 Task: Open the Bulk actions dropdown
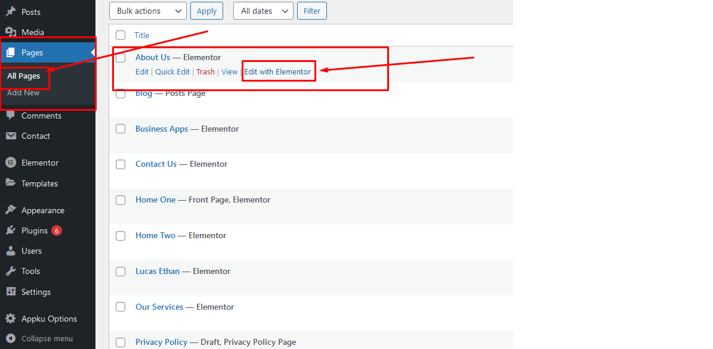click(x=148, y=11)
